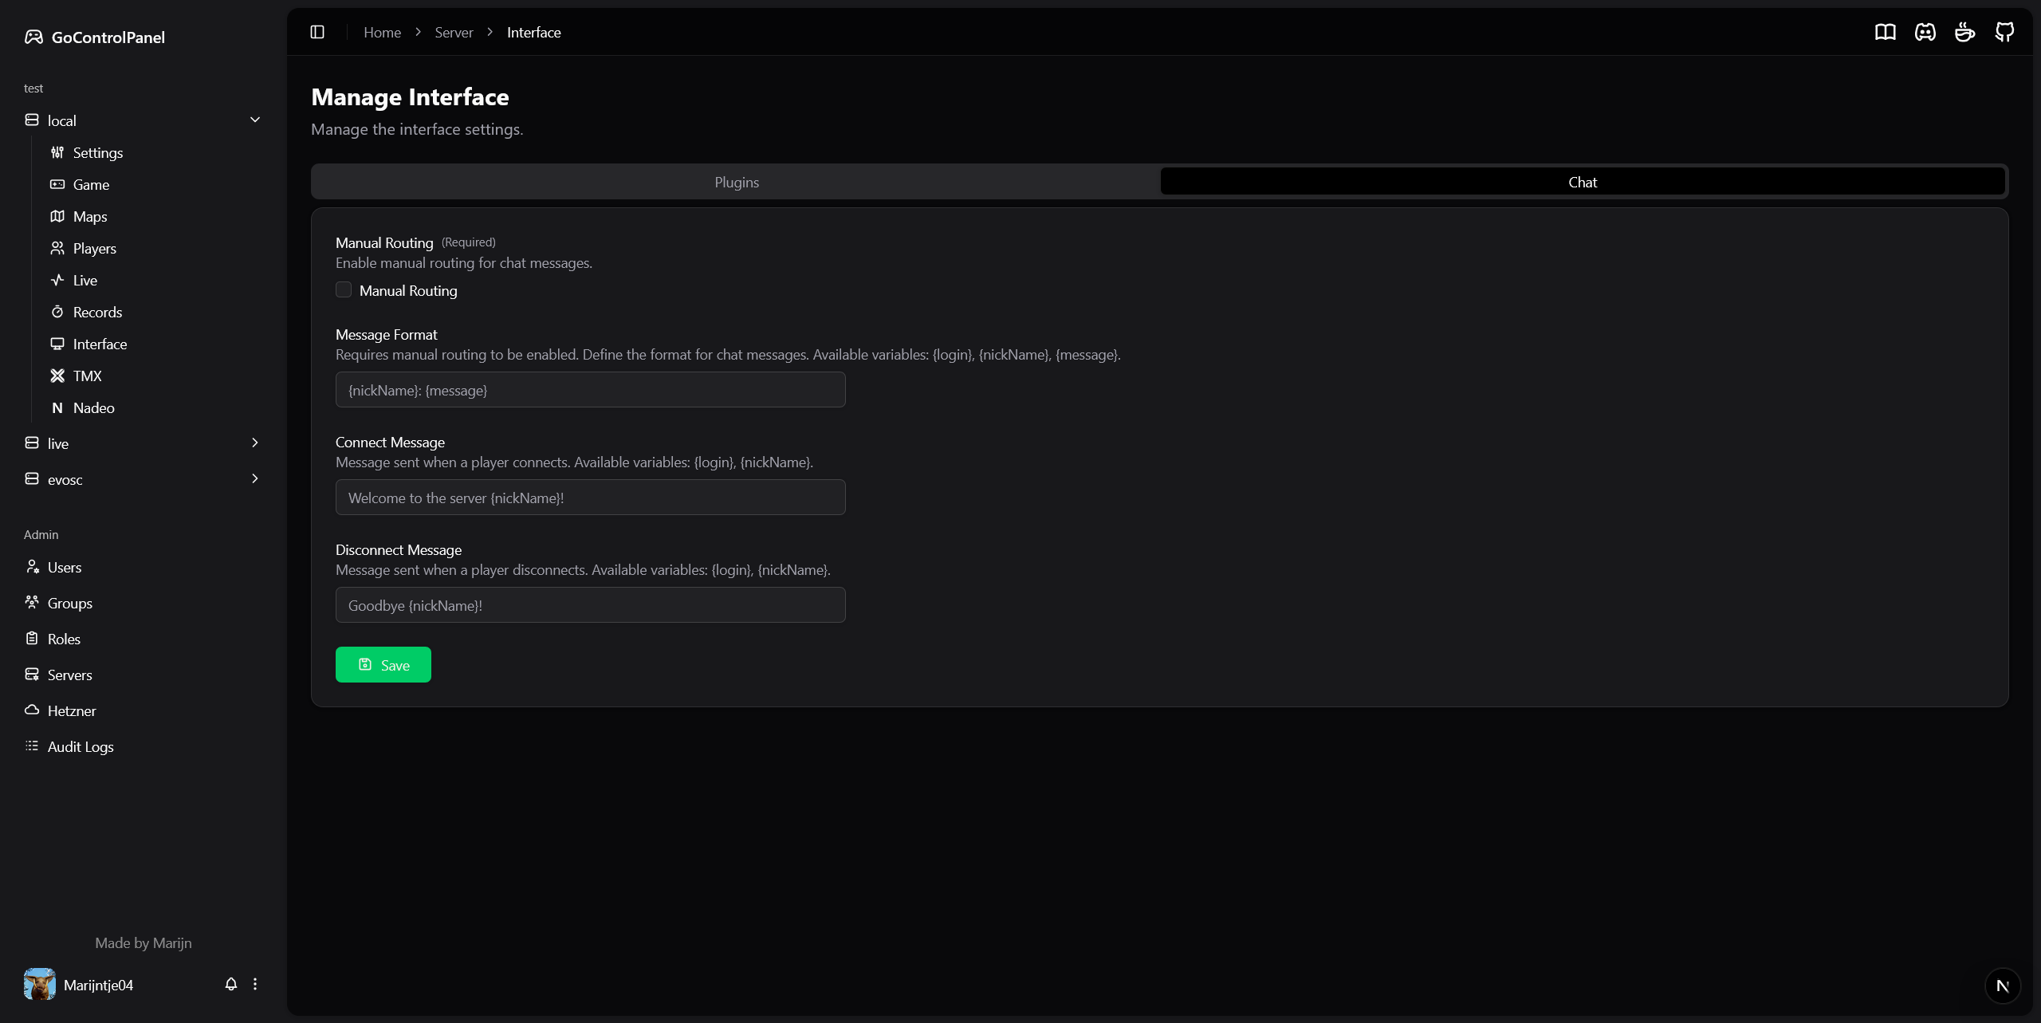Screen dimensions: 2041x1023
Task: Select the Chat tab
Action: (x=1582, y=182)
